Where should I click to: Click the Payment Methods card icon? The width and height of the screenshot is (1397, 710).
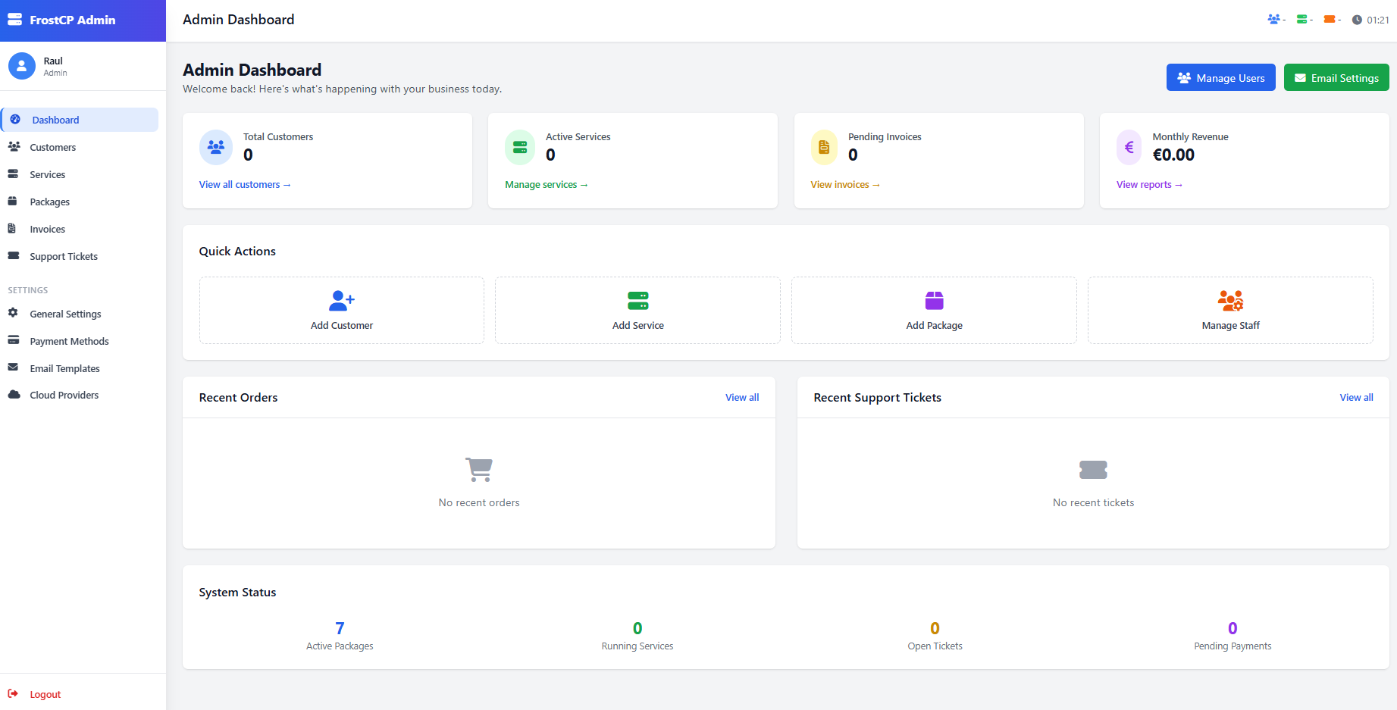14,340
